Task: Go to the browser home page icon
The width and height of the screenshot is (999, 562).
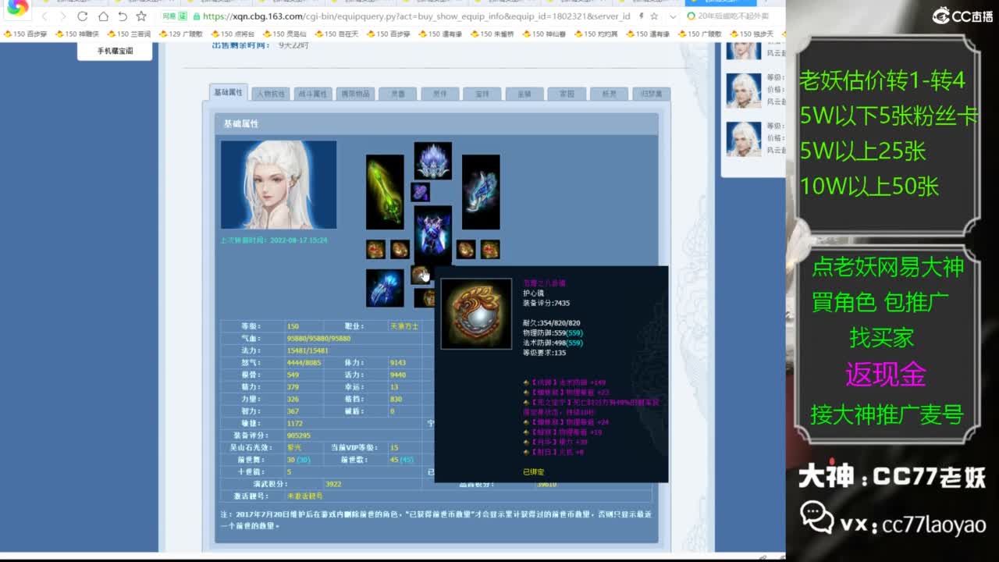Action: [103, 16]
